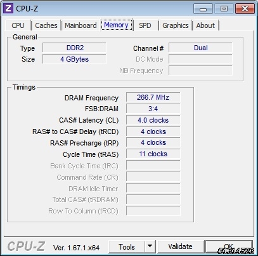Click the empty Command Rate (CR) field
The height and width of the screenshot is (256, 258).
click(153, 177)
